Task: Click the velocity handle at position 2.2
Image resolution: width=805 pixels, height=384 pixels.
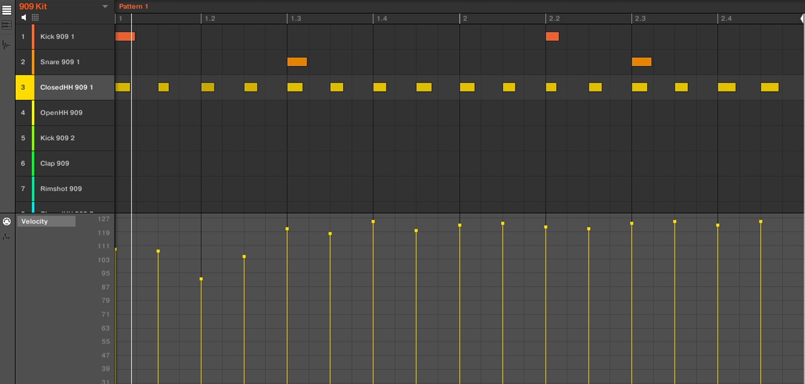Action: 545,227
